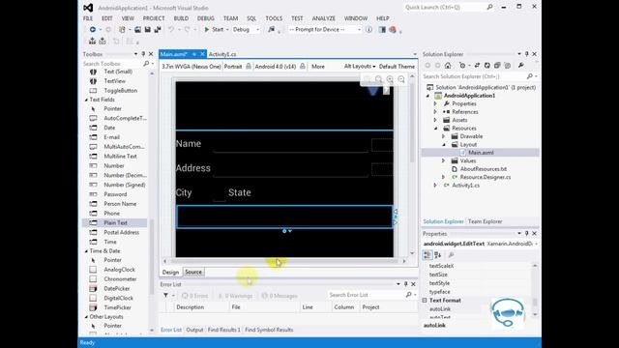Image resolution: width=619 pixels, height=348 pixels.
Task: Click Android 4.0 (v14) version selector
Action: tap(275, 67)
